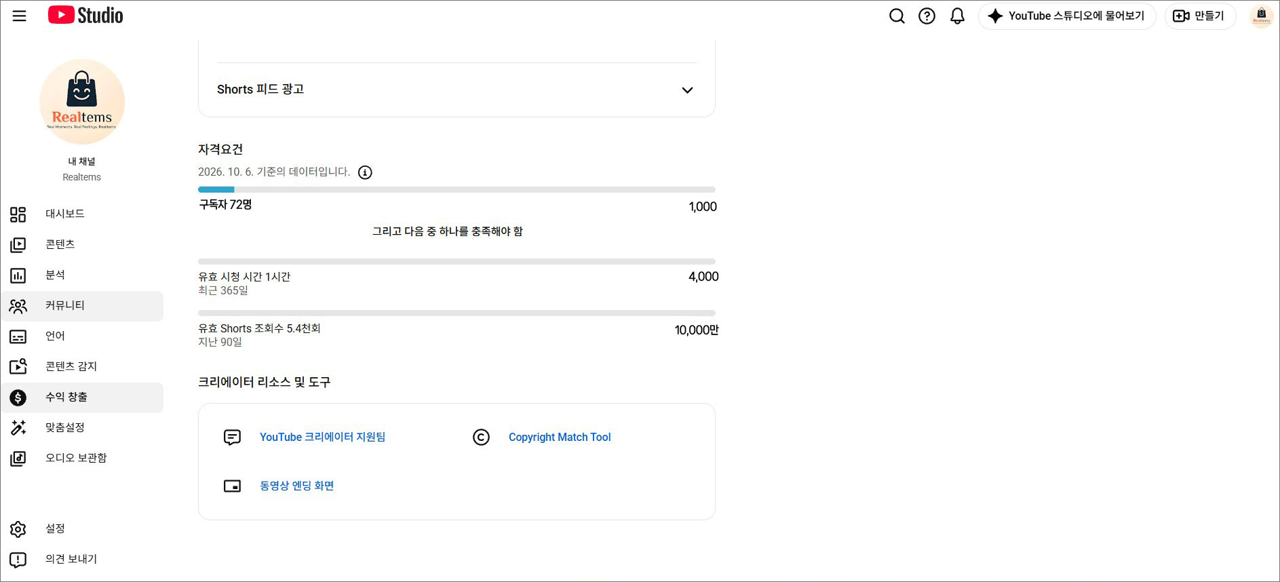Click the '유효 Shorts 조회수 5.4천회' text

click(259, 328)
